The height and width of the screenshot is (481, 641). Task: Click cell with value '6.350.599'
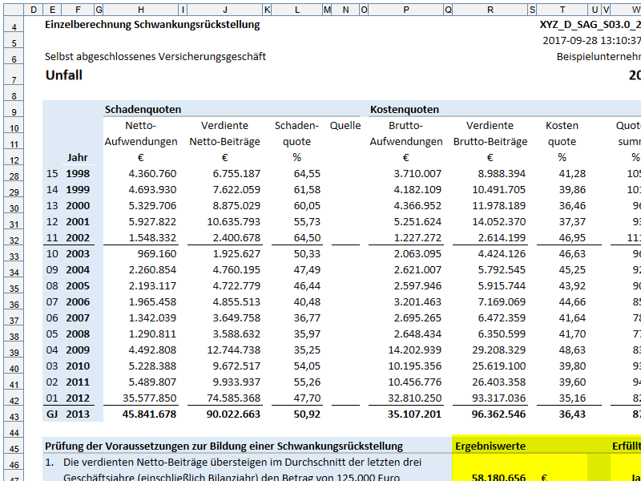502,334
